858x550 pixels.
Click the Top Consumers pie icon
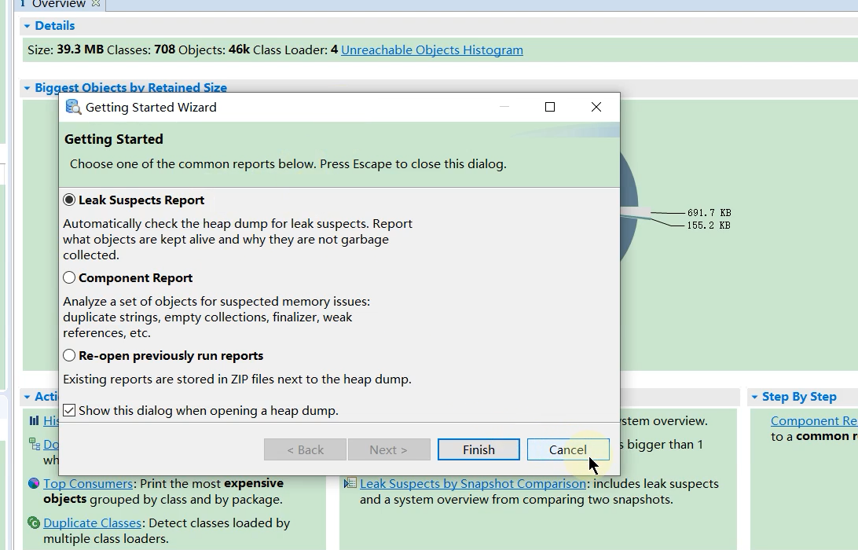point(34,483)
